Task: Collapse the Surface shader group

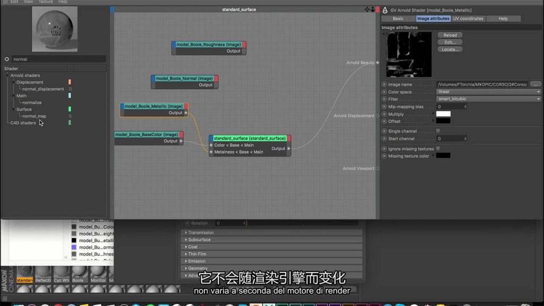Action: 13,109
